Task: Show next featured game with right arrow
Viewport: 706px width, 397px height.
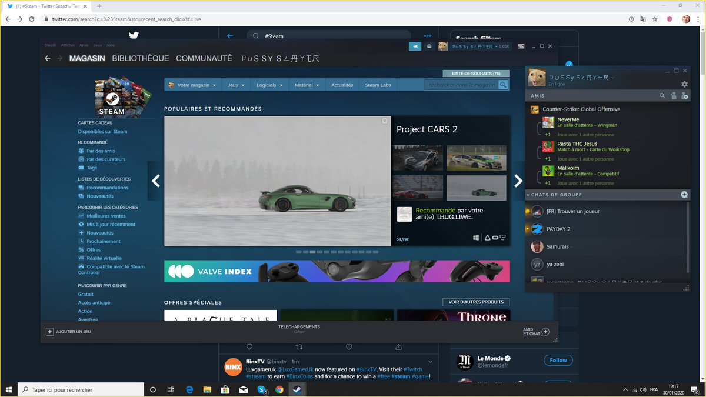Action: [x=518, y=181]
